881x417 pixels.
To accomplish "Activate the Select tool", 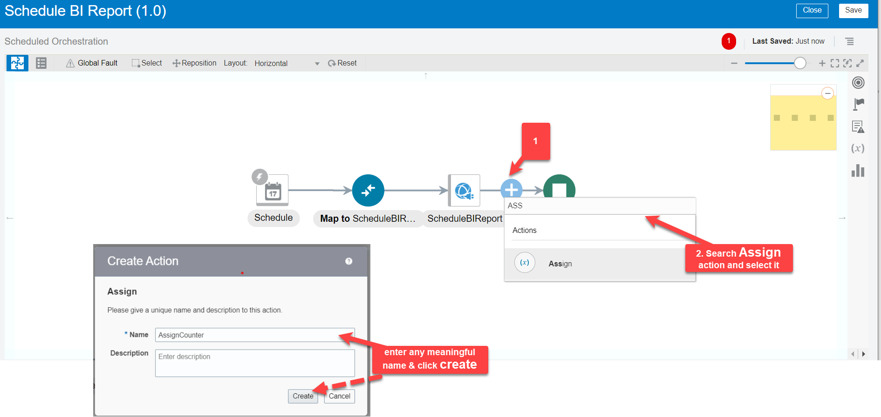I will (x=147, y=63).
